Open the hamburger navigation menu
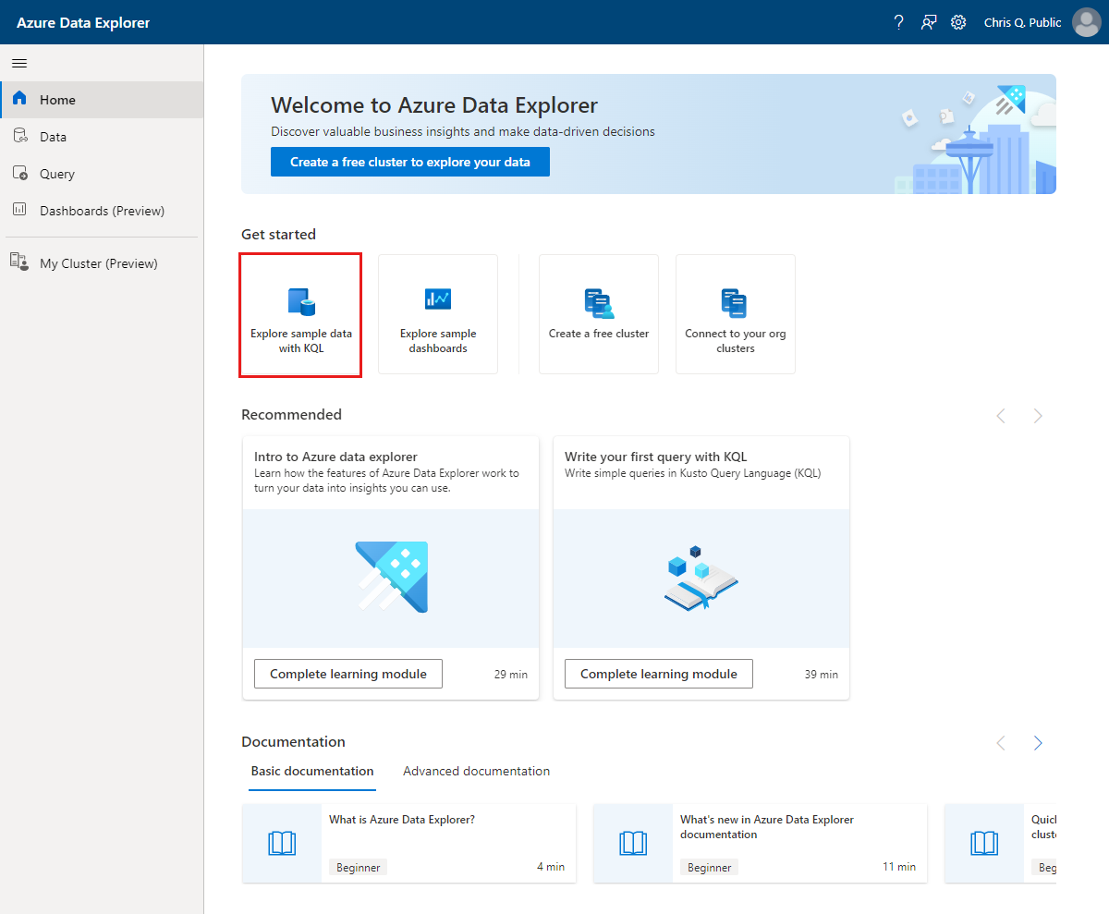 point(18,63)
